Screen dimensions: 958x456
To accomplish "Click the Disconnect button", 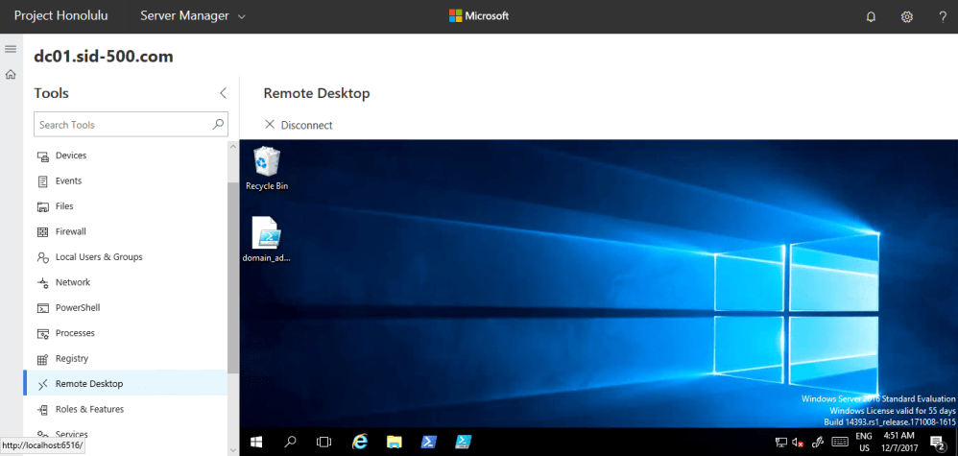I will tap(299, 125).
